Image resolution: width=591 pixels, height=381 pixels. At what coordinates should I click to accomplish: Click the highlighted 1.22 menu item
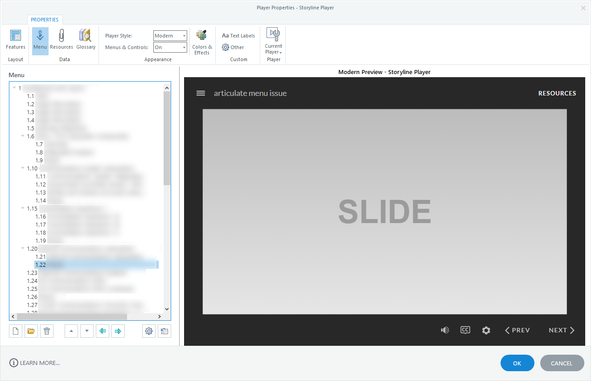96,265
